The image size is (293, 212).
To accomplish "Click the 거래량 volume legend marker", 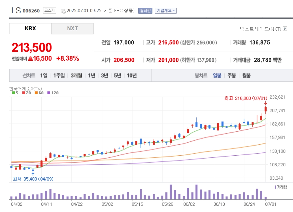I will click(281, 187).
